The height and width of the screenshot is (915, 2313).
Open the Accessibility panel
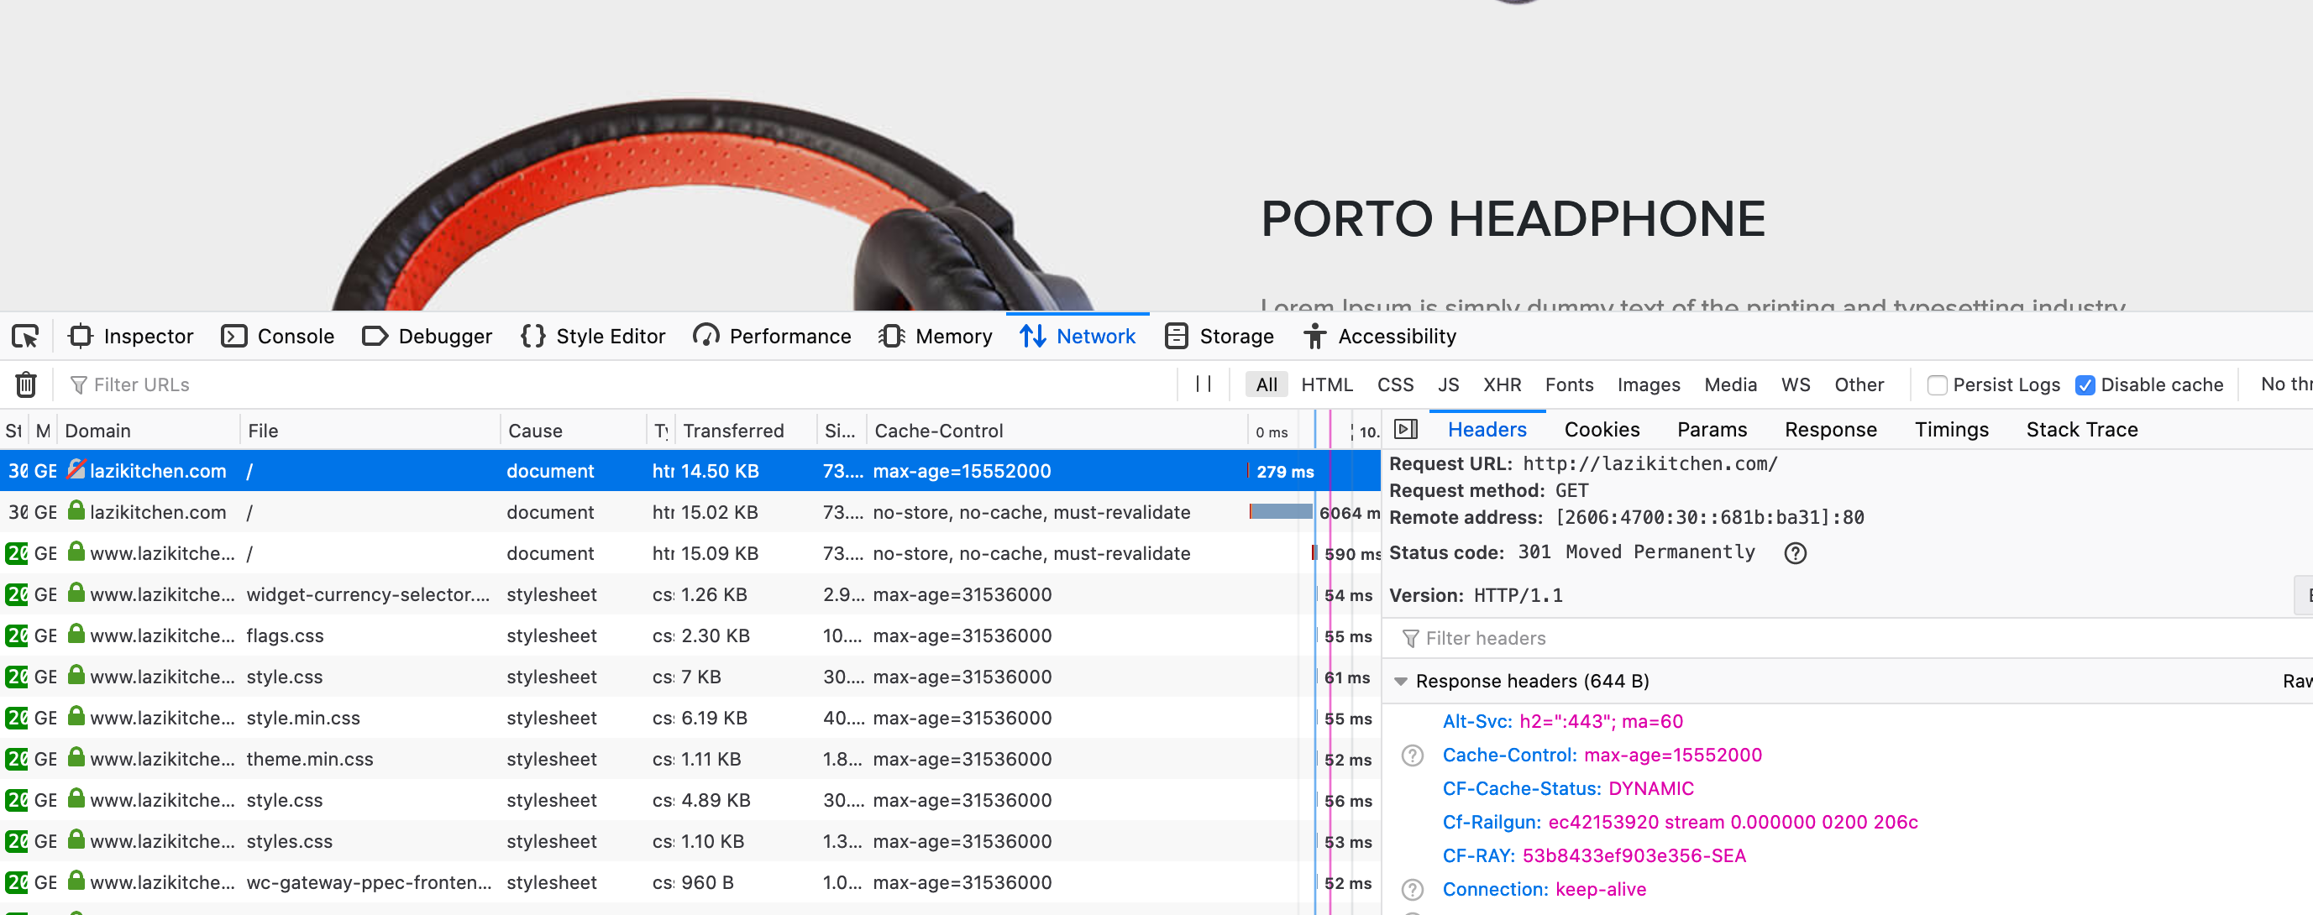(1380, 337)
